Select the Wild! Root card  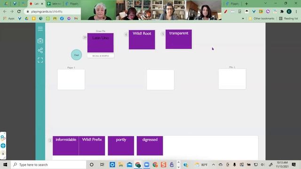coord(142,39)
